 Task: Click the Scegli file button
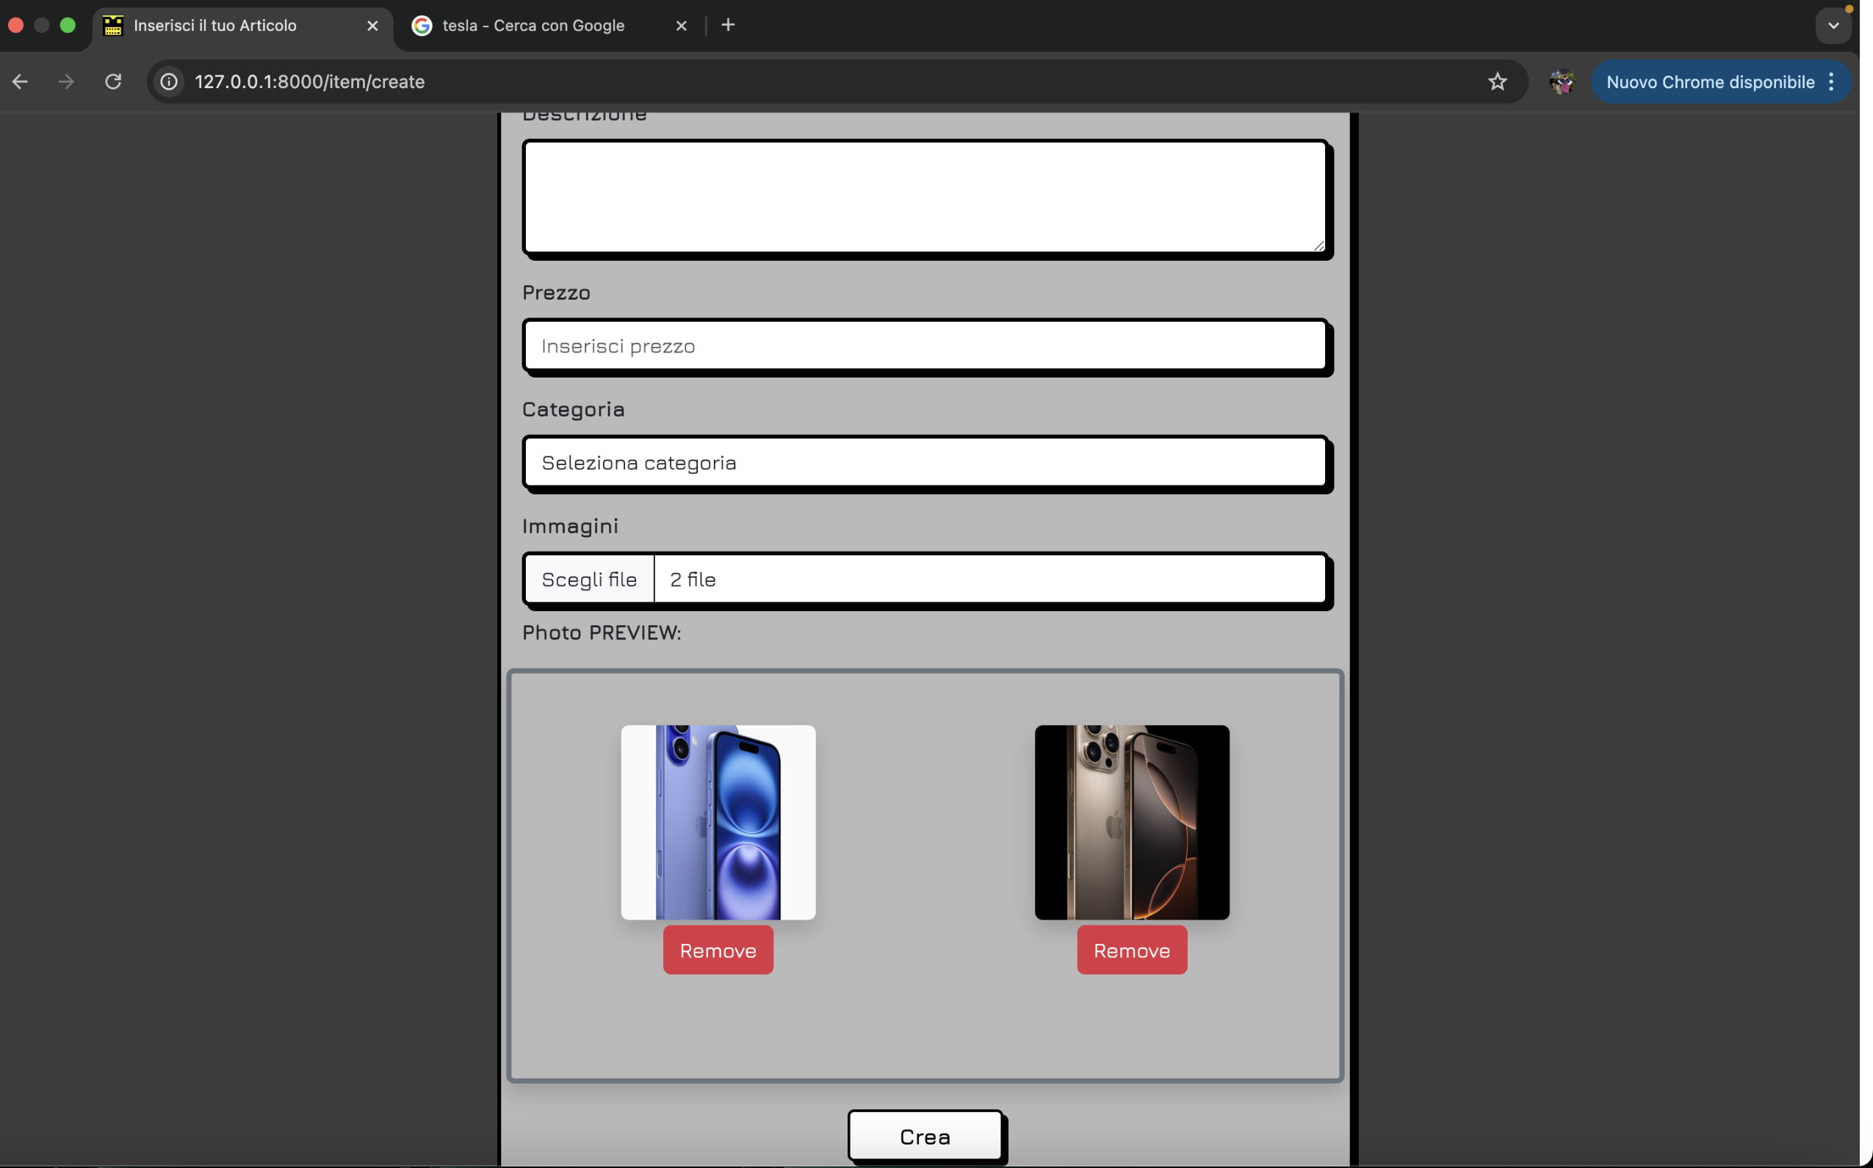point(589,580)
